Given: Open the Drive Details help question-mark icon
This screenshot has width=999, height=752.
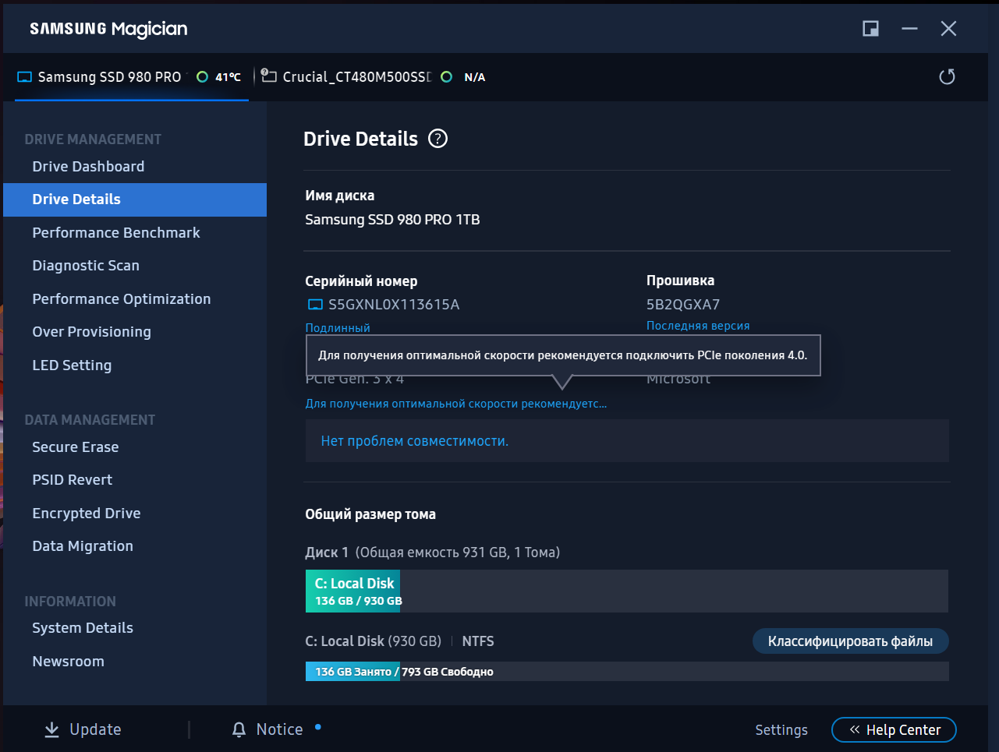Looking at the screenshot, I should tap(438, 139).
